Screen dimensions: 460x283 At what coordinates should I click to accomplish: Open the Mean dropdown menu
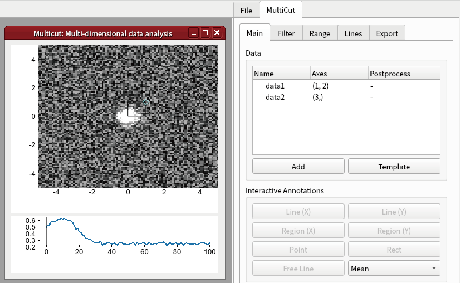pyautogui.click(x=394, y=269)
